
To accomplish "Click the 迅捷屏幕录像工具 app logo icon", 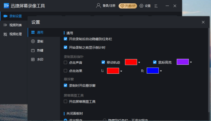I will (6, 6).
